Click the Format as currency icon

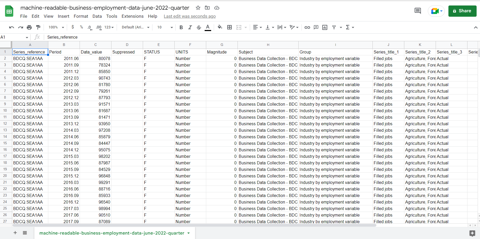pyautogui.click(x=73, y=27)
